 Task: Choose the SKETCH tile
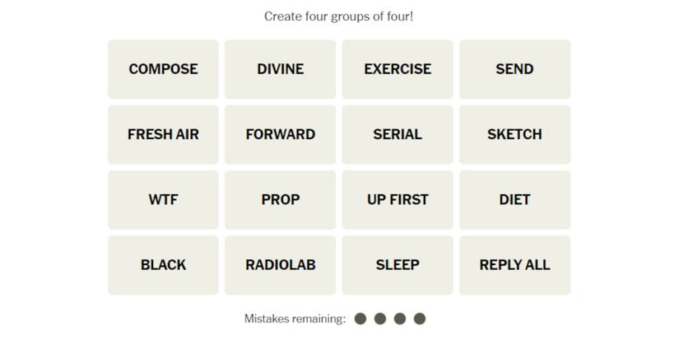click(x=514, y=134)
